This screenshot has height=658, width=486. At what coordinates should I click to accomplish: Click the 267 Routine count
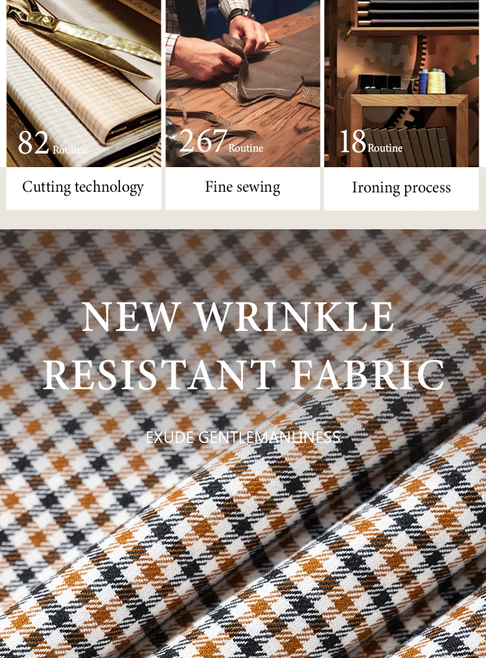tap(222, 141)
